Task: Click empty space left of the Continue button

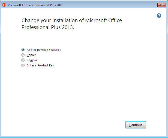Action: (82, 125)
